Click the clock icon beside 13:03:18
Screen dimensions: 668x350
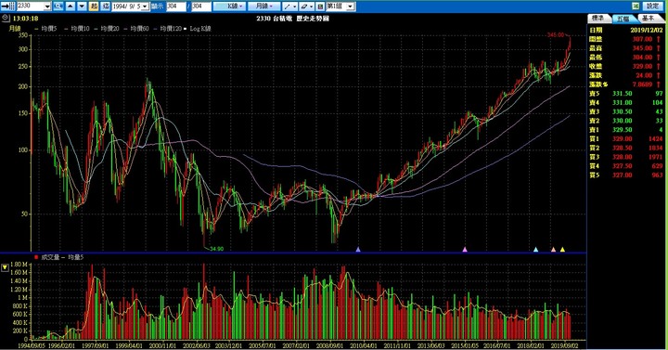6,19
